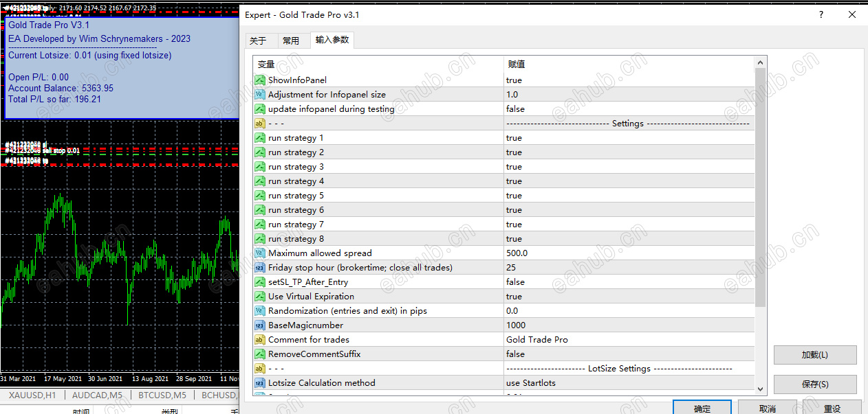This screenshot has width=868, height=414.
Task: Click the run strategy 7 value true
Action: pyautogui.click(x=514, y=225)
